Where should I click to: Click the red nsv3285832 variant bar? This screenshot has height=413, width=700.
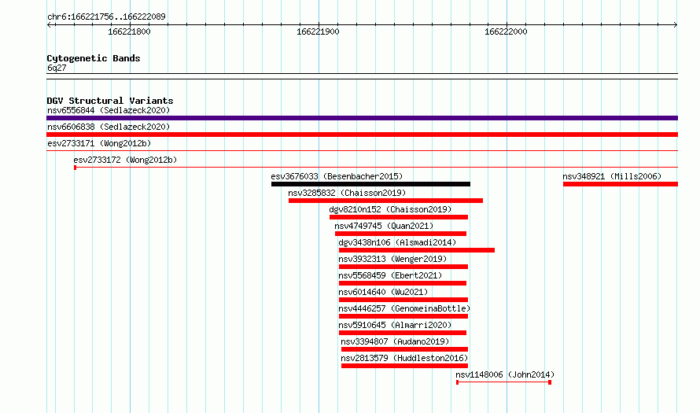385,201
